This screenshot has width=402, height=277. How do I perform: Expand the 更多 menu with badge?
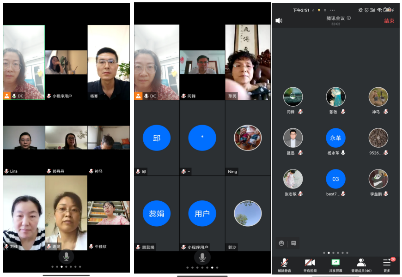click(387, 263)
